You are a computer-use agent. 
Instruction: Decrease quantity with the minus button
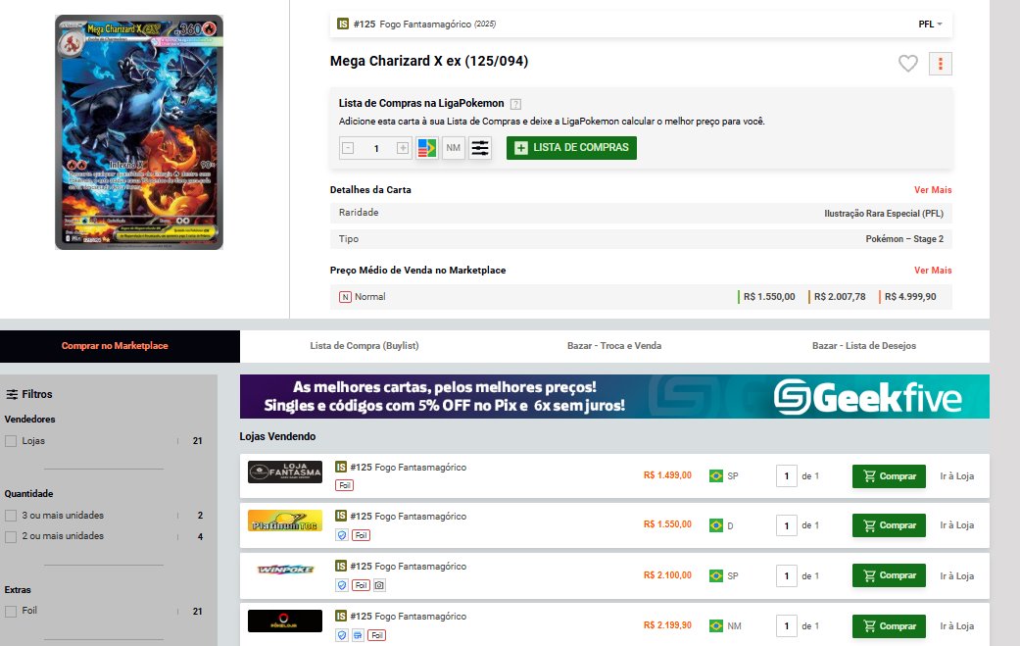coord(348,148)
